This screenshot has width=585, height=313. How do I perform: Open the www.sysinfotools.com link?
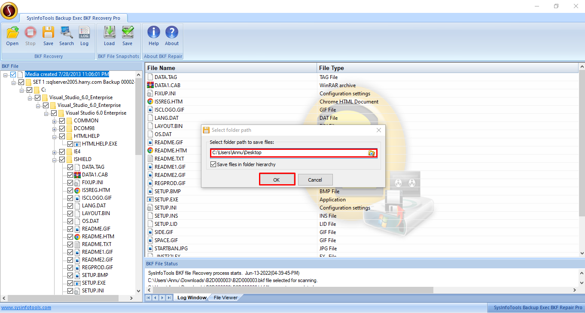pyautogui.click(x=26, y=307)
